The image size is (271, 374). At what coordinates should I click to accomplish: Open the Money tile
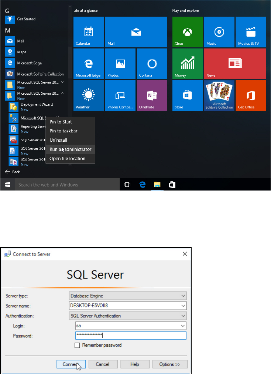(x=187, y=64)
